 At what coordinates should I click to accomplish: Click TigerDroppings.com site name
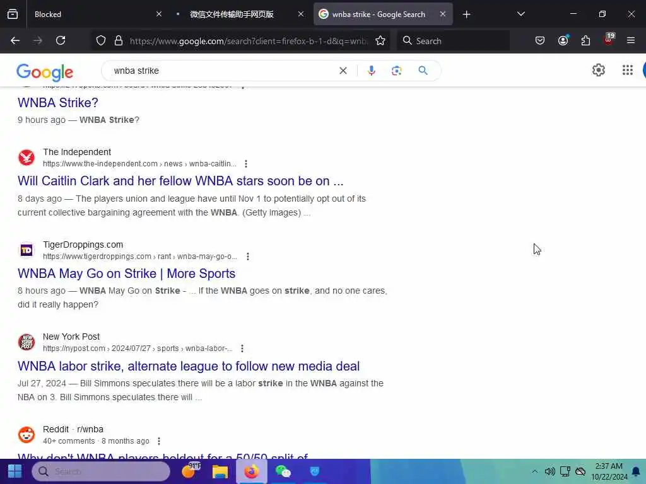(x=83, y=245)
